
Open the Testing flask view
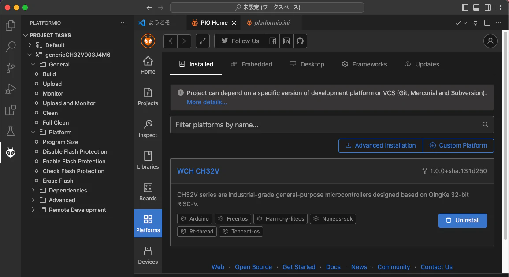11,131
